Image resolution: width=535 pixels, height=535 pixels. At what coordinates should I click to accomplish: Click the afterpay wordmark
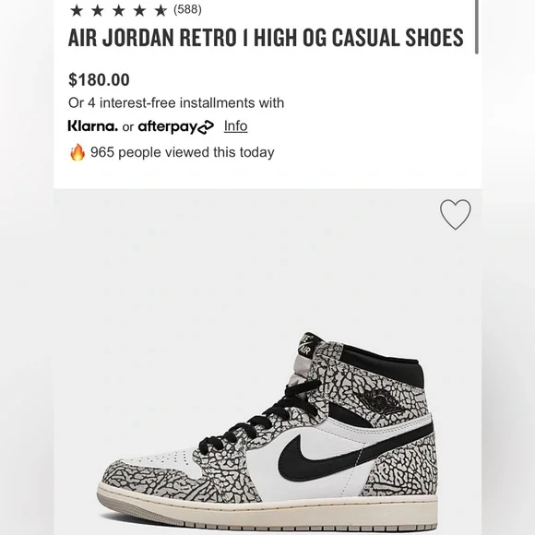pyautogui.click(x=168, y=127)
